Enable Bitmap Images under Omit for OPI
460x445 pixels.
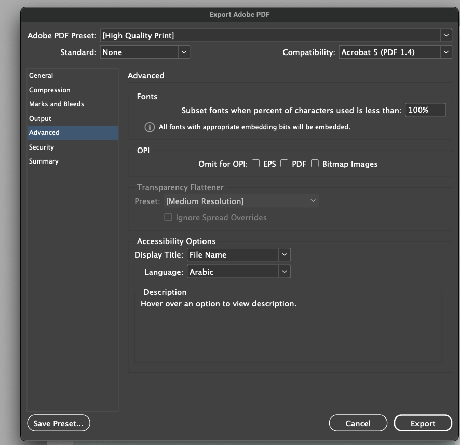pos(314,164)
